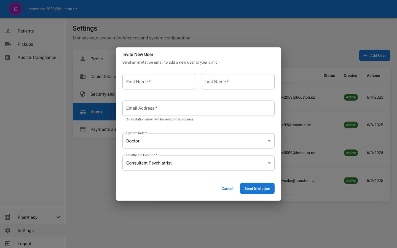Screen dimensions: 397x248
Task: Click Active badge for +mike@houston.nz row
Action: 351,180
